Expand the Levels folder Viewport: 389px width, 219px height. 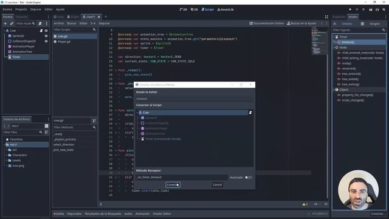(7, 161)
